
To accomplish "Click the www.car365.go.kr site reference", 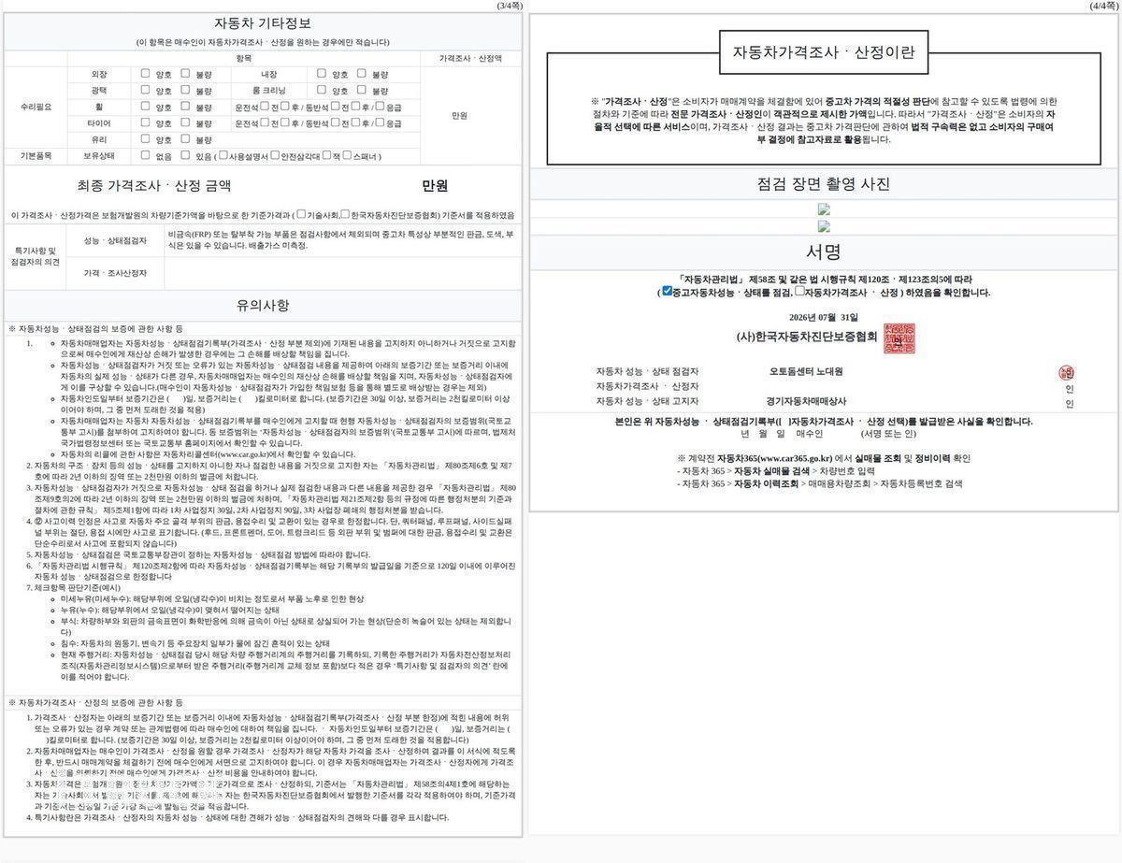I will 794,458.
